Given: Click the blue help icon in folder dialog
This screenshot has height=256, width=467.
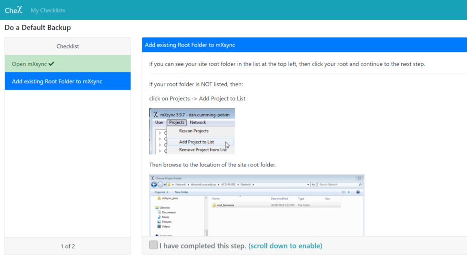Looking at the screenshot, I should [358, 192].
